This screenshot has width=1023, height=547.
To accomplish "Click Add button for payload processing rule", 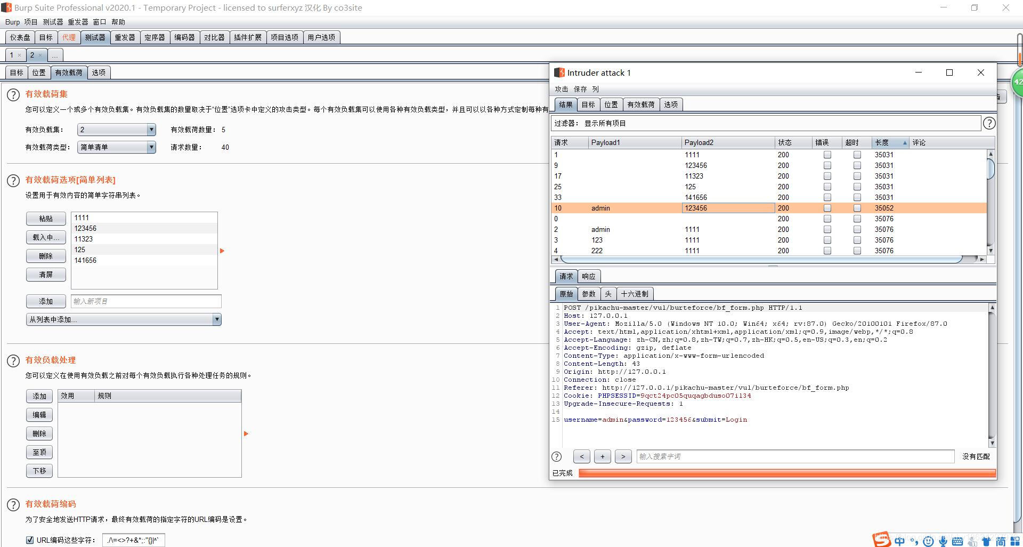I will (x=39, y=396).
